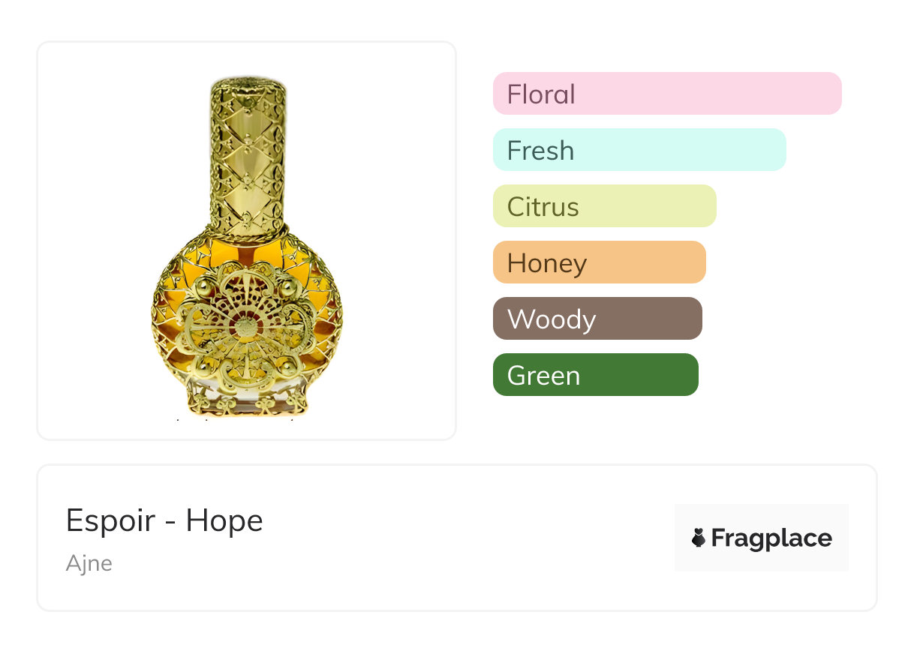
Task: Click the "Woody" text label
Action: 552,319
